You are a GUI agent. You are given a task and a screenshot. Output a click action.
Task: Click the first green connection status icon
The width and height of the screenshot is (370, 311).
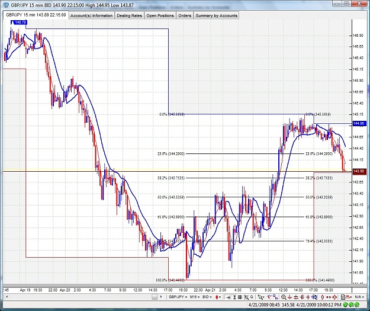(346, 305)
